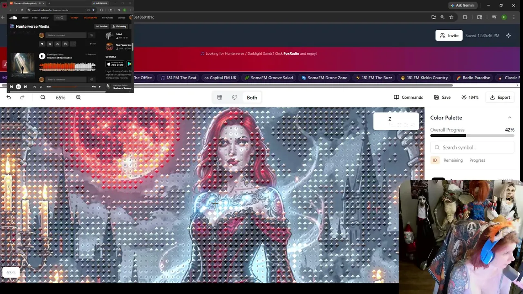The image size is (523, 294).
Task: Open the browser extensions puzzle icon
Action: tap(465, 17)
